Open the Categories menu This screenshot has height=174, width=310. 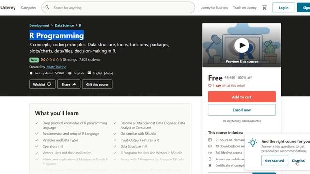tap(29, 8)
